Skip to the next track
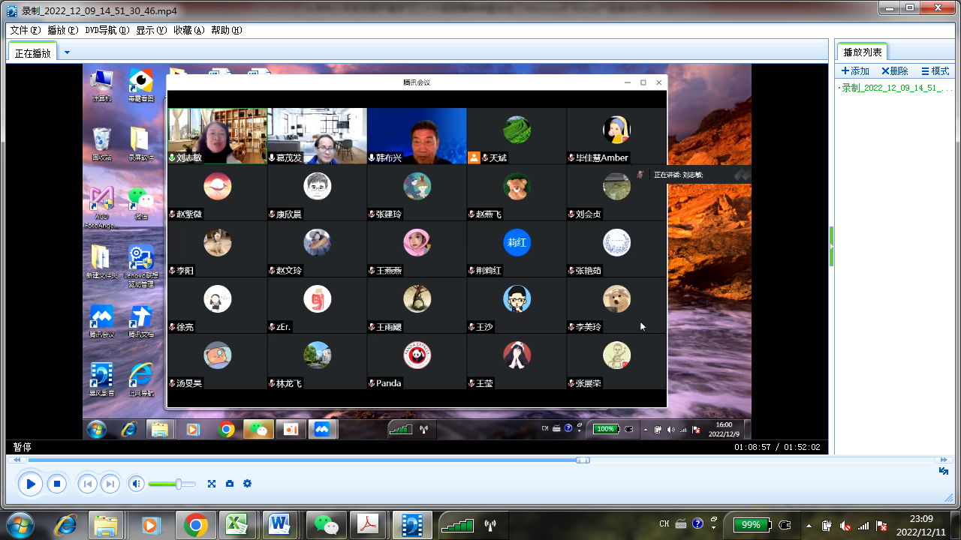 tap(110, 484)
